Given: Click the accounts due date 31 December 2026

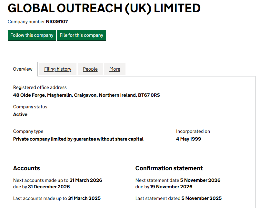Looking at the screenshot, I should pyautogui.click(x=49, y=187).
